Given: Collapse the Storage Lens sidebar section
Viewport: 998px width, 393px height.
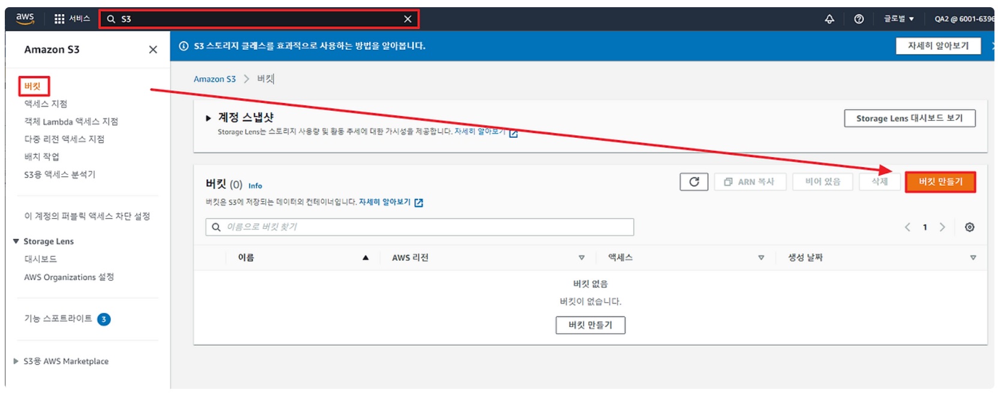Looking at the screenshot, I should click(16, 241).
